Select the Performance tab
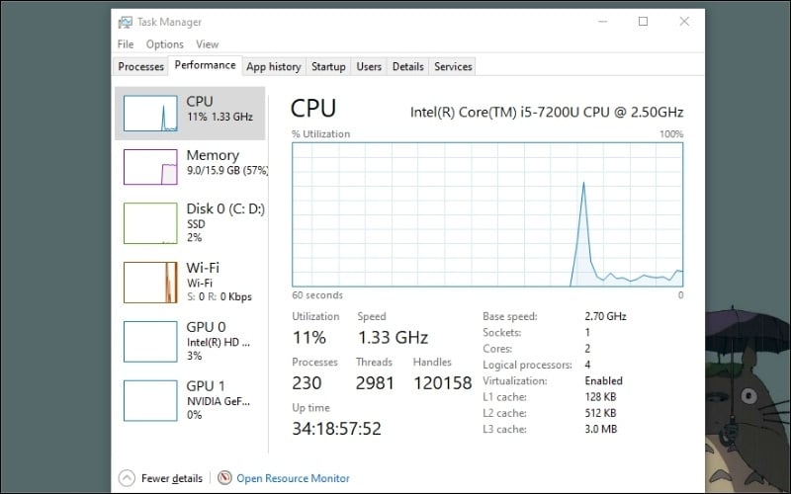The height and width of the screenshot is (494, 791). pyautogui.click(x=206, y=65)
